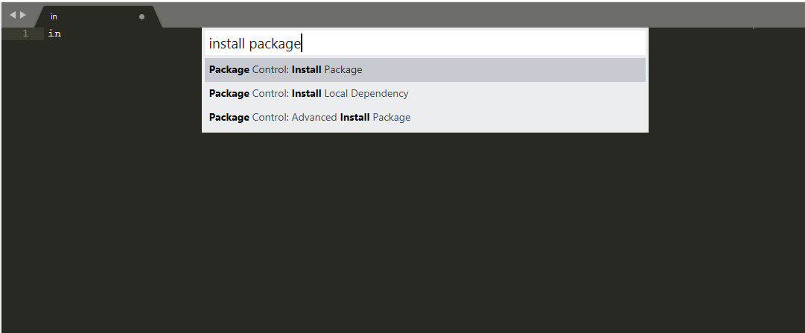Viewport: 805px width, 333px height.
Task: Click the next tab right arrow
Action: coord(22,15)
